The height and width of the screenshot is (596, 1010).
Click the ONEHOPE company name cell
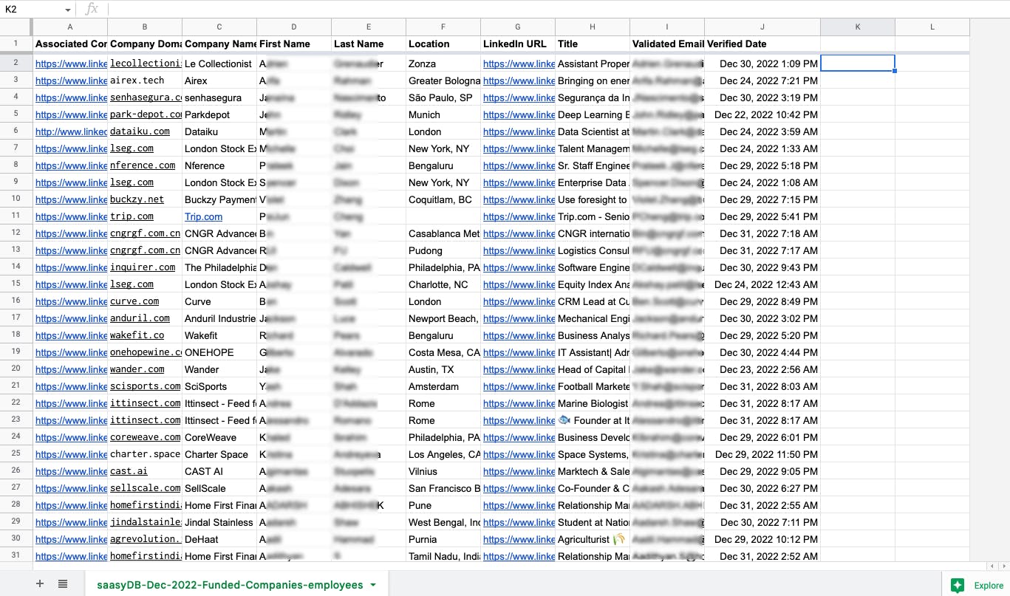point(219,352)
